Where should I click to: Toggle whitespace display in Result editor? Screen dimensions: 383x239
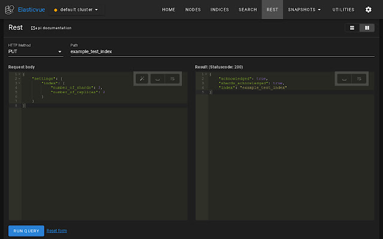click(344, 78)
